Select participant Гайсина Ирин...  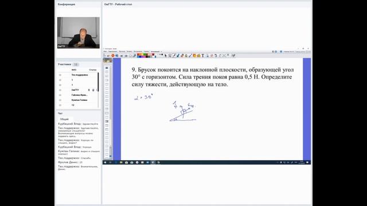(x=79, y=95)
